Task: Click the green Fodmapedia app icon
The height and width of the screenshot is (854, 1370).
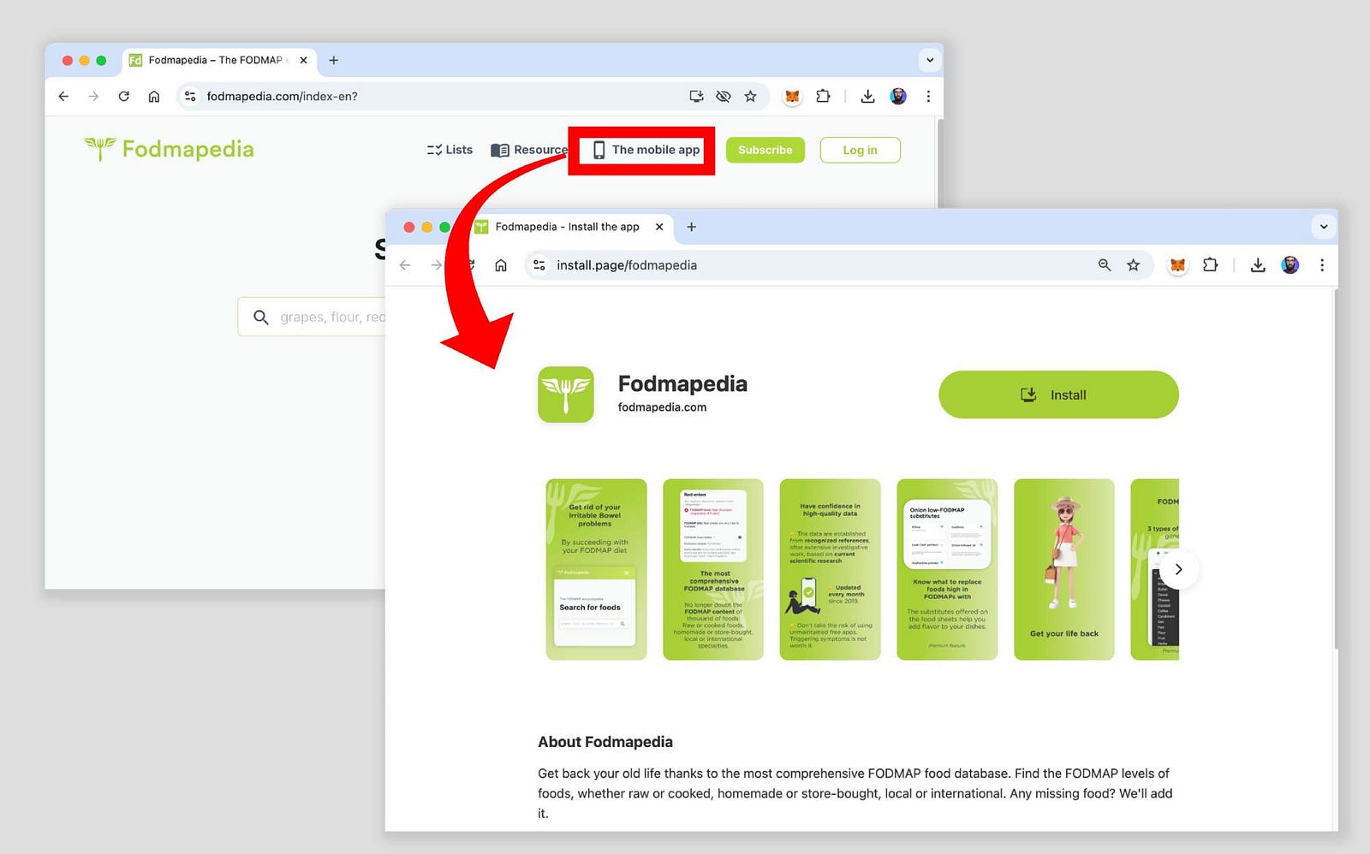Action: click(566, 394)
